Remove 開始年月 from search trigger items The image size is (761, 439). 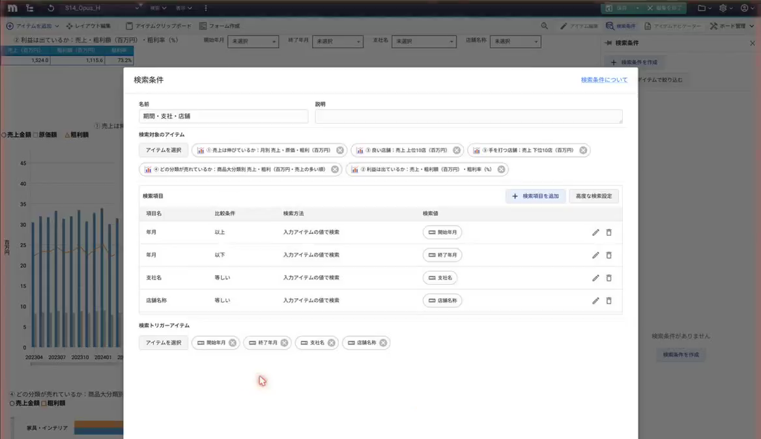233,343
